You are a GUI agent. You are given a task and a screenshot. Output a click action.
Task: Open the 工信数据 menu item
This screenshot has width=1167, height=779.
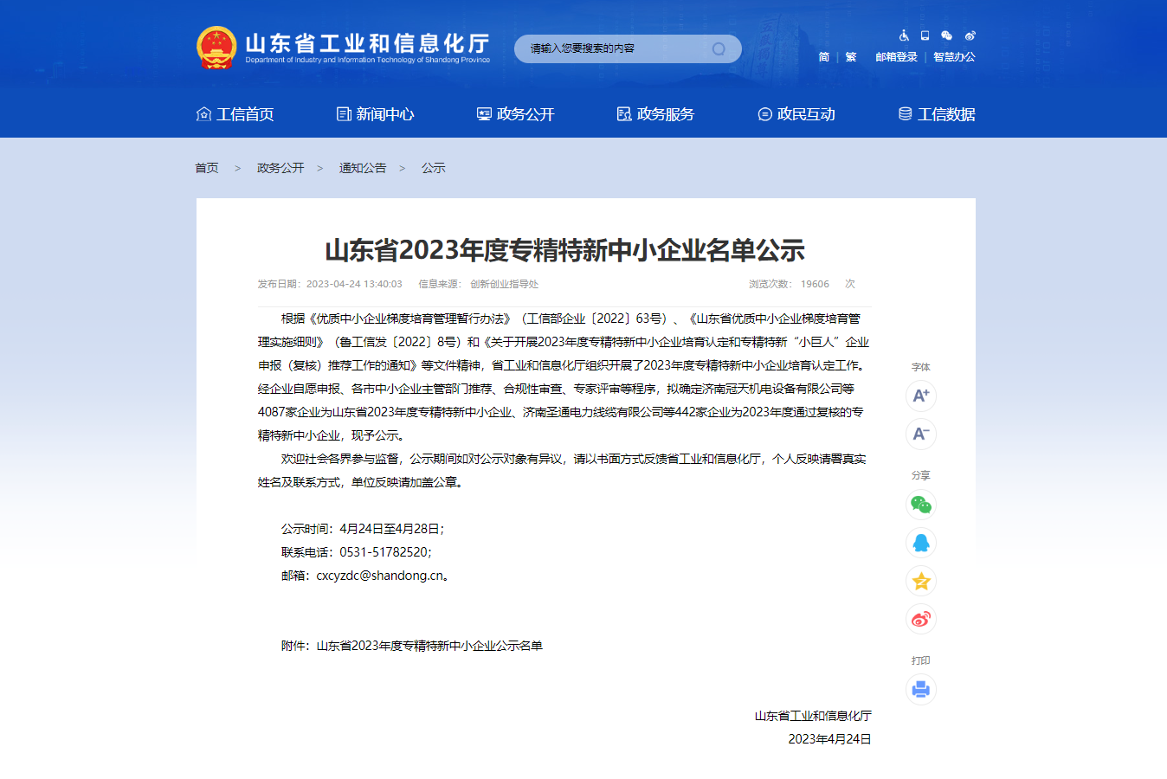coord(946,114)
